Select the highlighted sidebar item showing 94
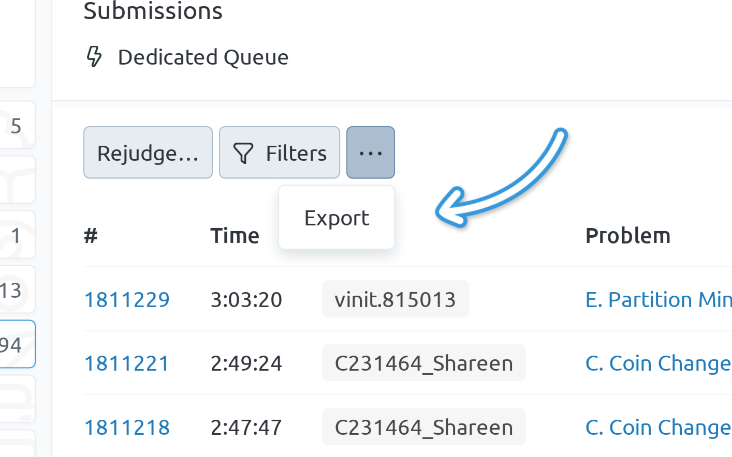The width and height of the screenshot is (732, 457). pyautogui.click(x=16, y=344)
